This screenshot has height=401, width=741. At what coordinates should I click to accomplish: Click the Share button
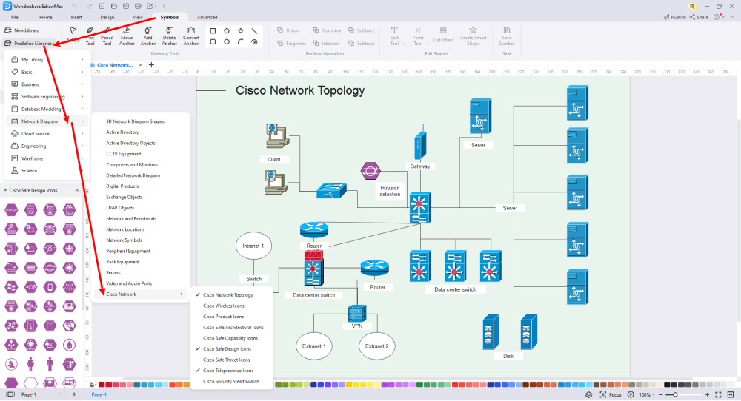pyautogui.click(x=699, y=18)
